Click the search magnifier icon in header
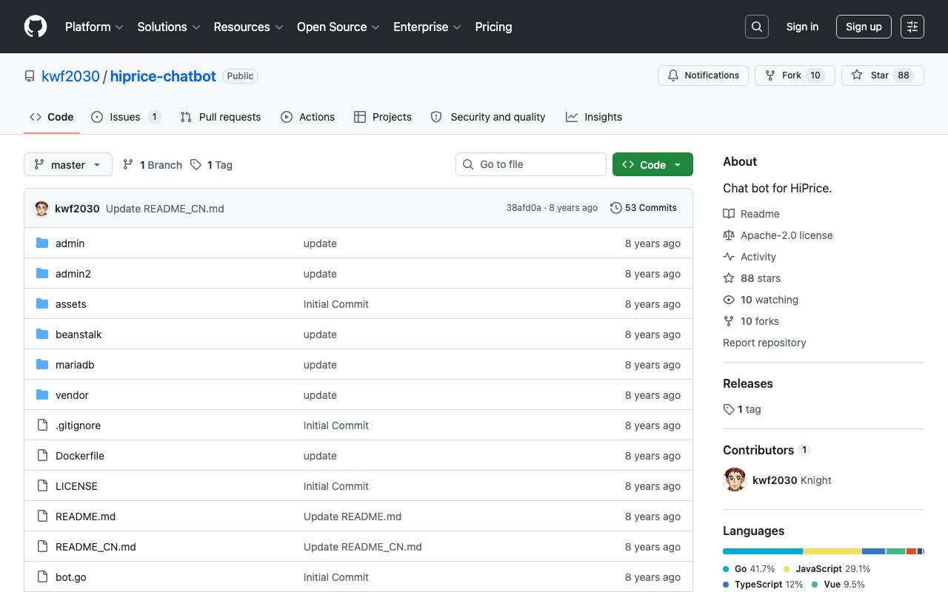This screenshot has height=592, width=948. (x=757, y=27)
